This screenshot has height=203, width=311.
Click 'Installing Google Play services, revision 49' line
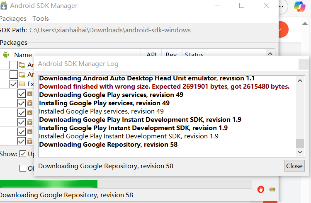coord(104,103)
